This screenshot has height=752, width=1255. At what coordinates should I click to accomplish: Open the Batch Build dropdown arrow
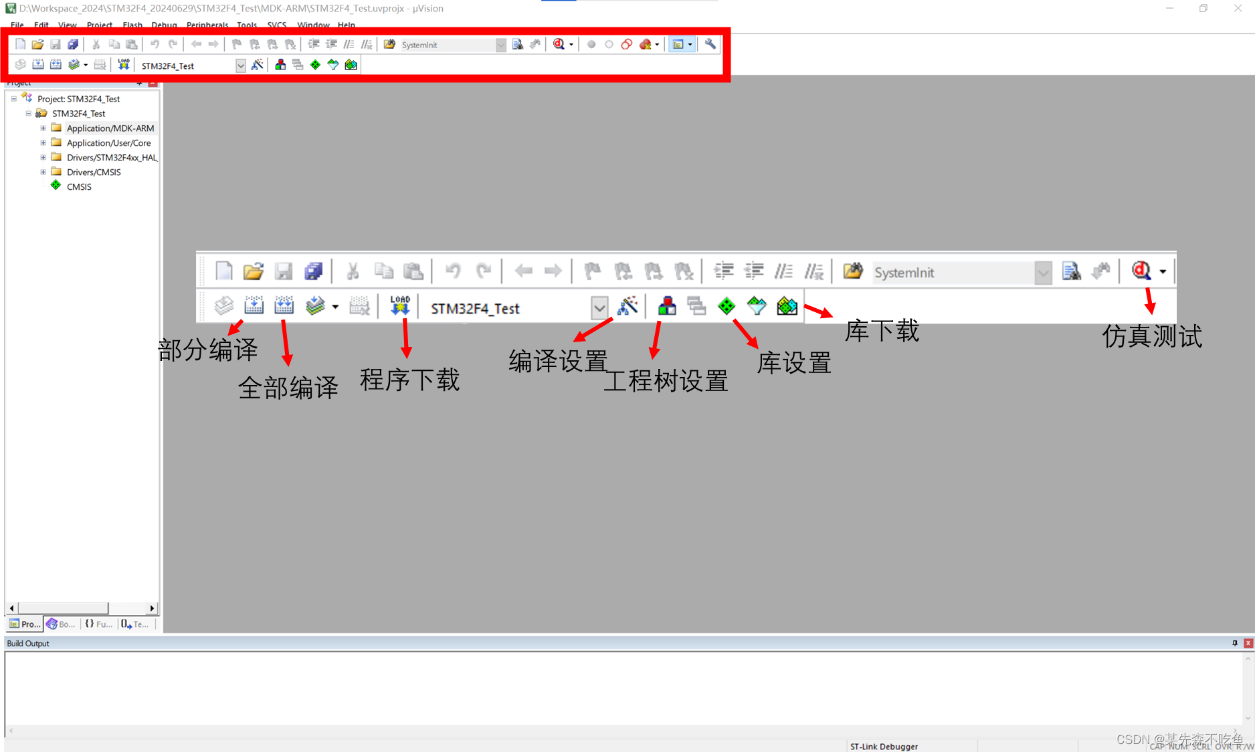pos(86,66)
